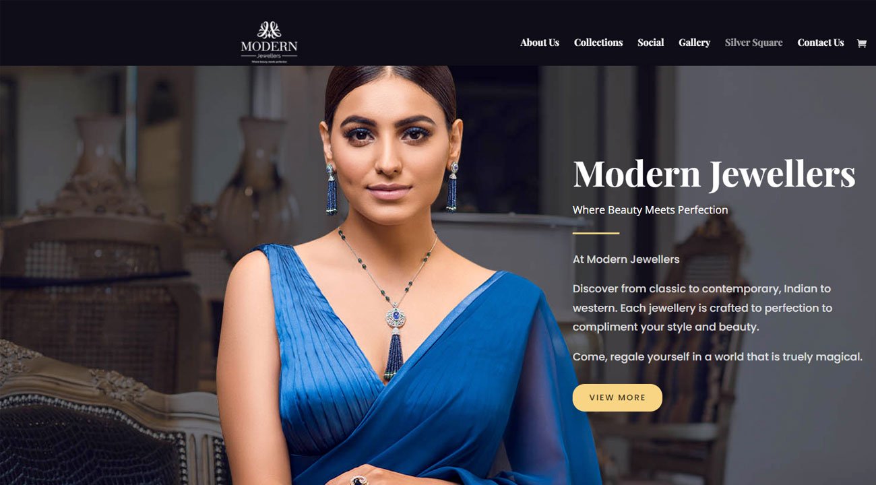
Task: Click the At Modern Jewellers subheading
Action: tap(626, 259)
